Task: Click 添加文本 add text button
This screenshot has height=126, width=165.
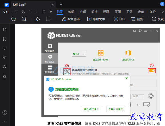Action: click(96, 19)
